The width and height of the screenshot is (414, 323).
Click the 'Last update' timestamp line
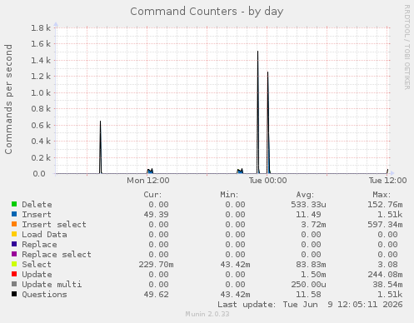(x=310, y=305)
